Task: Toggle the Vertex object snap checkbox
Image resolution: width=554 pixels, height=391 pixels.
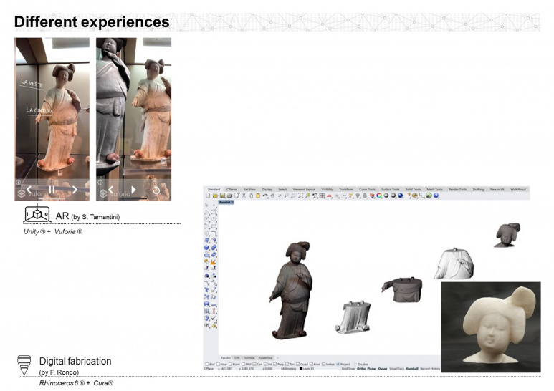Action: (x=323, y=365)
